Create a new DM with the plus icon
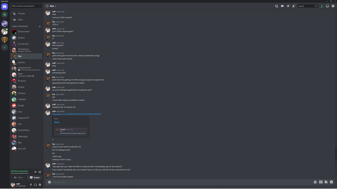Screen dimensions: 337x189 click(40, 26)
